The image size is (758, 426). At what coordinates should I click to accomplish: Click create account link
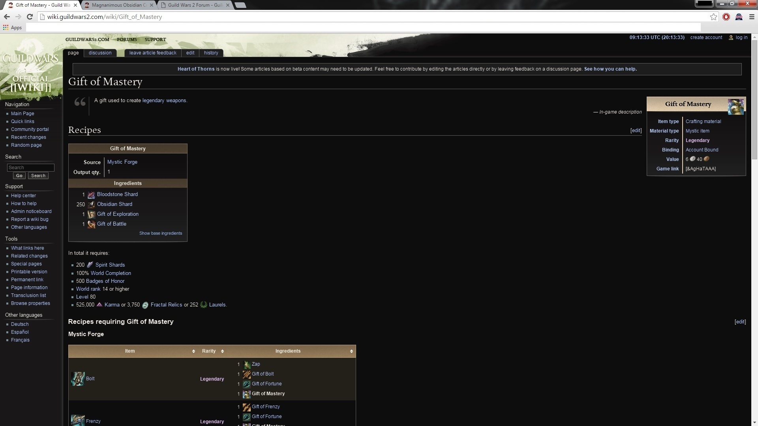[706, 37]
